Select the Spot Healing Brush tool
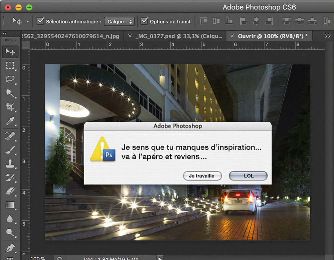The height and width of the screenshot is (260, 334). click(10, 136)
